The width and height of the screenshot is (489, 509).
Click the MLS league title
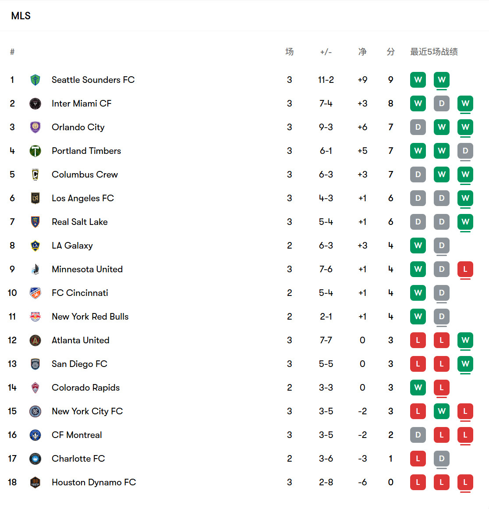click(x=21, y=16)
